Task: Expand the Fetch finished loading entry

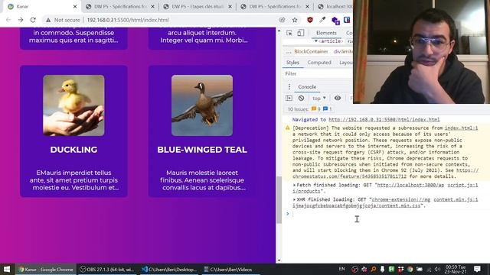Action: (294, 185)
